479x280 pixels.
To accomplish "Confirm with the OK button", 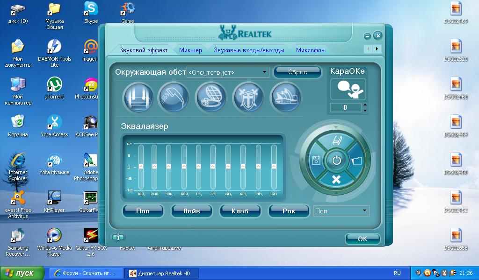I will [363, 239].
